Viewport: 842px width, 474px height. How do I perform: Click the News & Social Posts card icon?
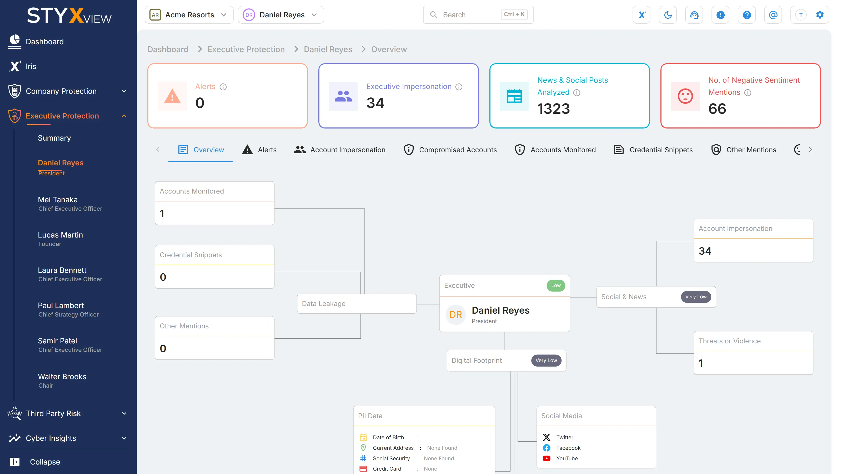(514, 96)
